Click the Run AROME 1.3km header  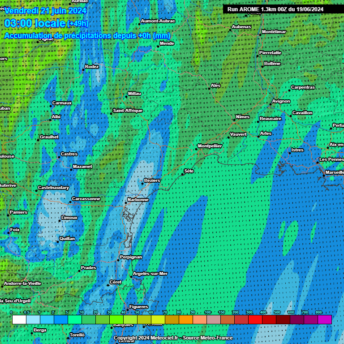pyautogui.click(x=275, y=9)
